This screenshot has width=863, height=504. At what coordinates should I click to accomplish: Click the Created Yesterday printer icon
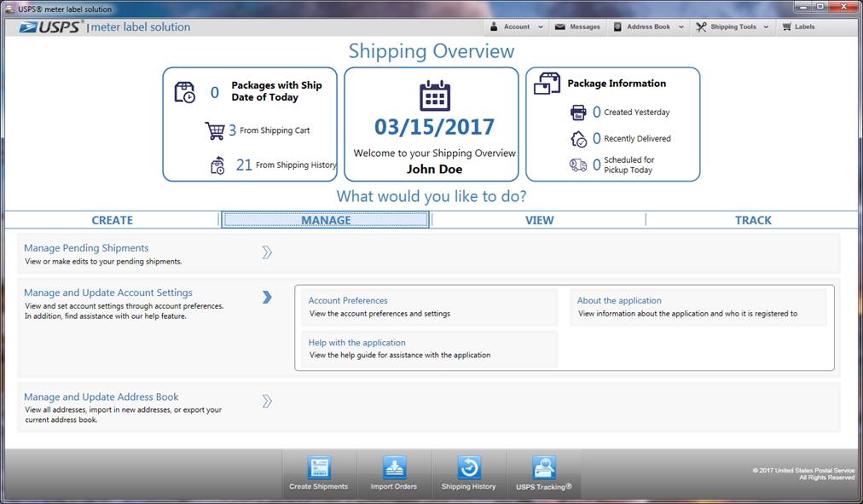[x=578, y=113]
